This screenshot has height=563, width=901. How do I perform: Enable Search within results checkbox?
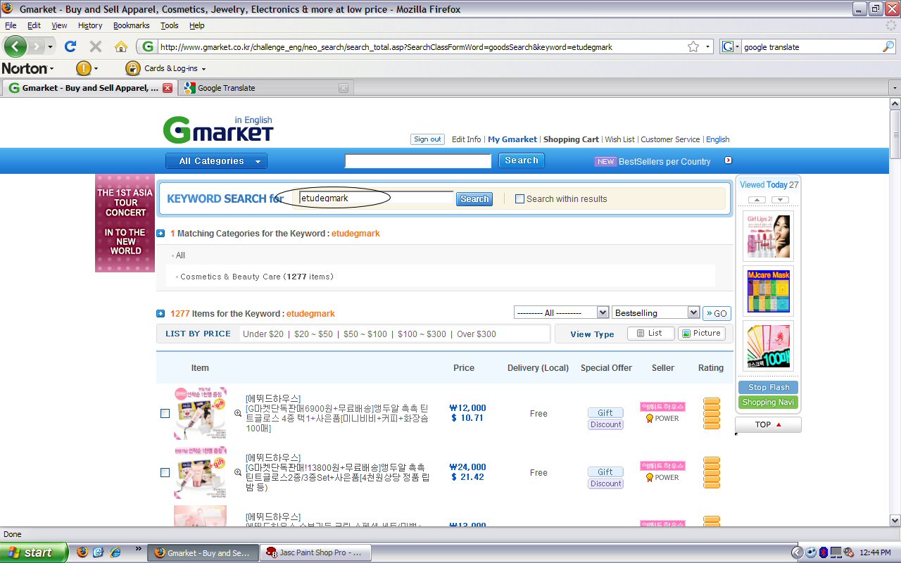pyautogui.click(x=520, y=199)
